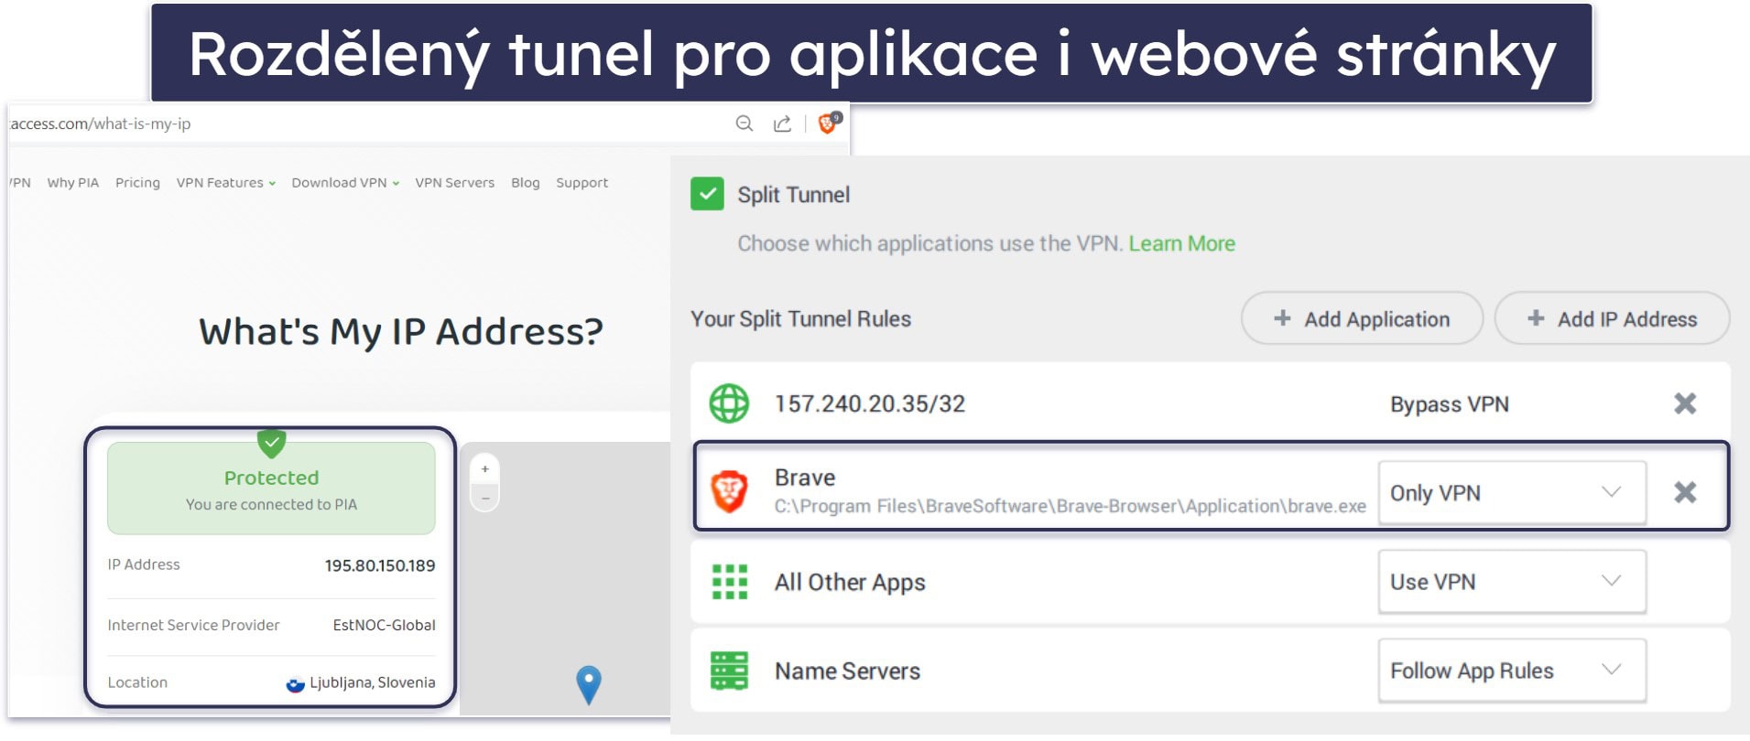Click the What's My IP Address? heading
1750x741 pixels.
[401, 331]
